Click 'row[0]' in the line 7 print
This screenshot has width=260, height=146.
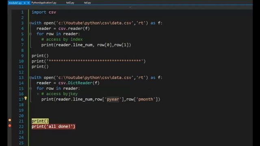[104, 45]
